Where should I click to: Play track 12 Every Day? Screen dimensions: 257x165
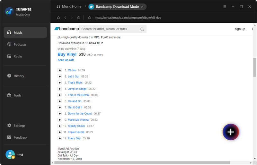coord(59,138)
